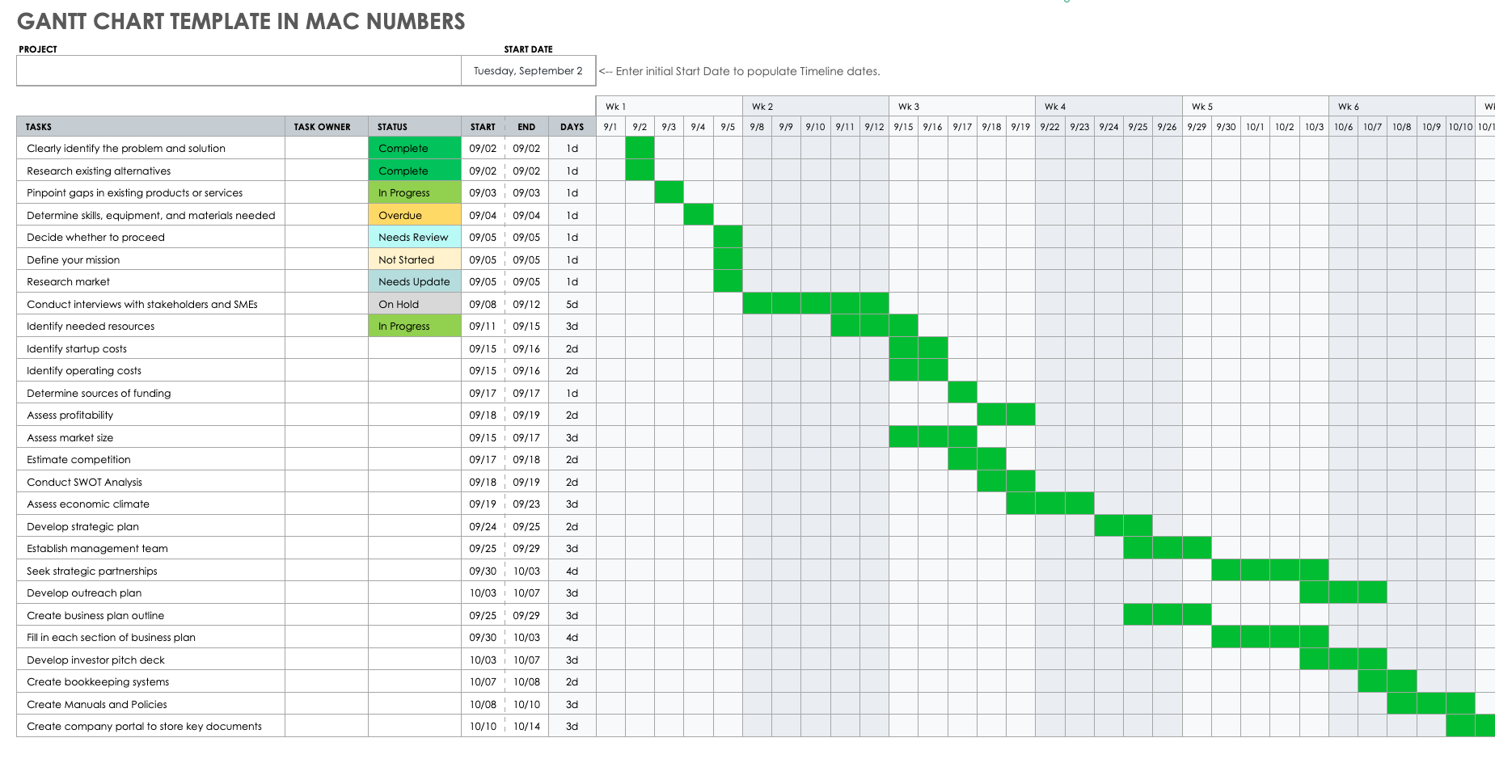This screenshot has height=759, width=1495.
Task: Select the Start Date cell showing Tuesday, September 2
Action: (528, 71)
